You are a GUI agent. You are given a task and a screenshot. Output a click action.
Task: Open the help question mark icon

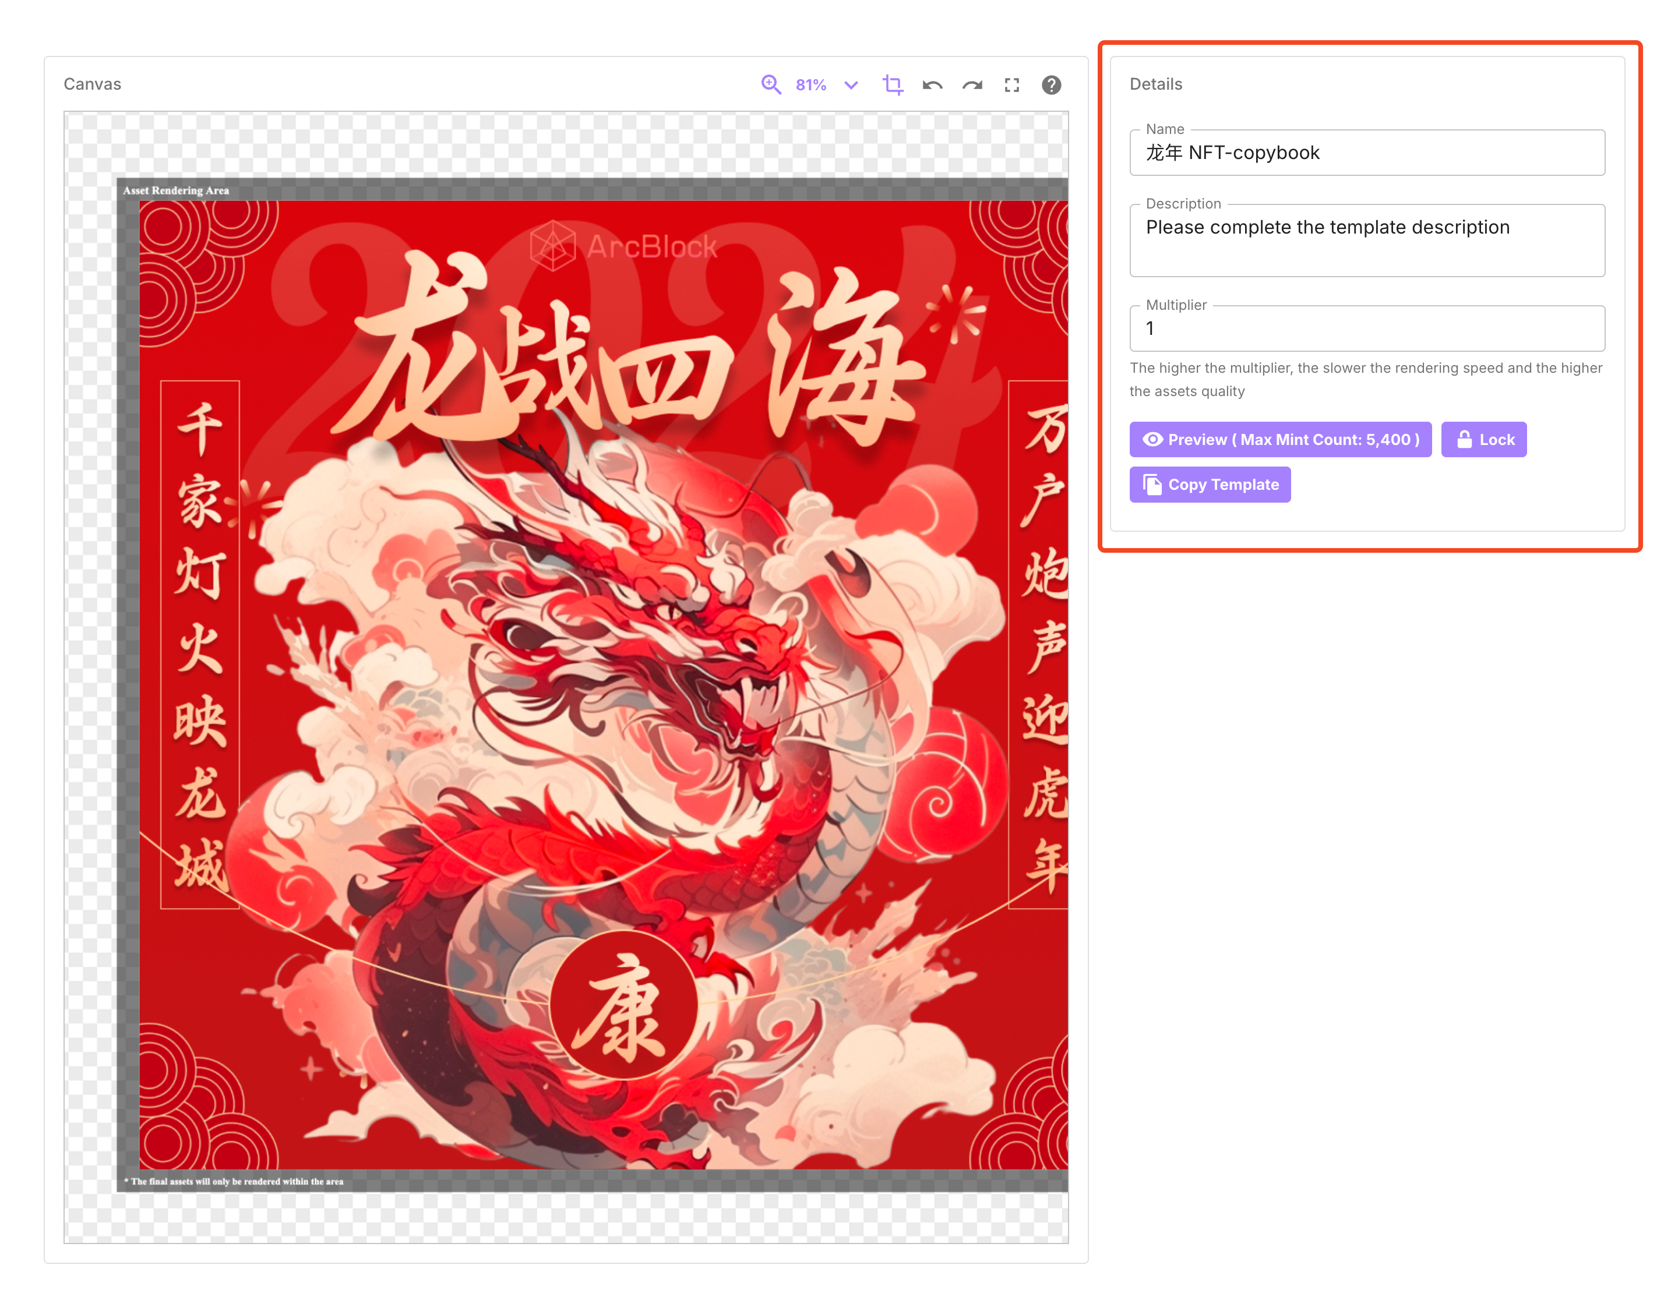click(1052, 85)
